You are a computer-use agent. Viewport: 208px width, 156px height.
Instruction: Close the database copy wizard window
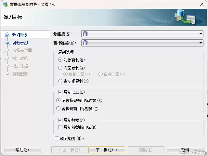tap(202, 4)
